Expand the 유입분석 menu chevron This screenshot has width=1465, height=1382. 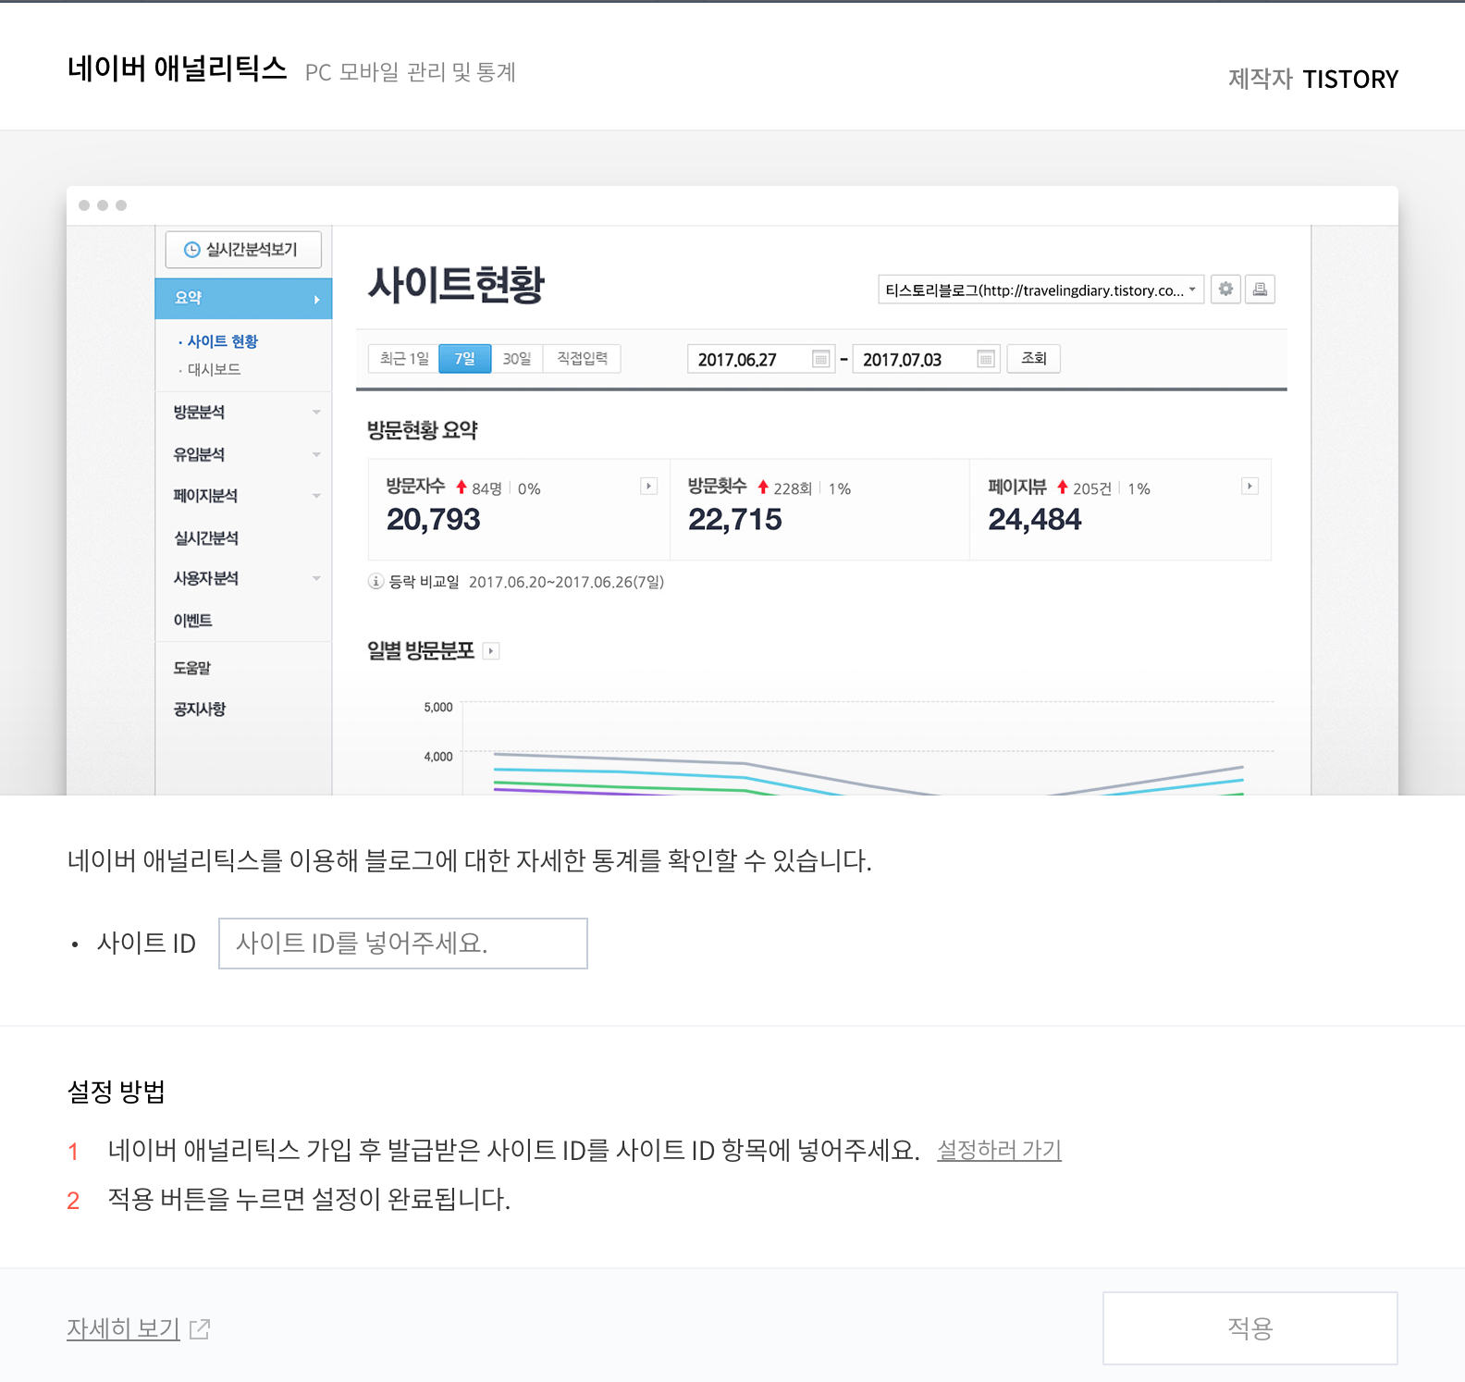point(316,454)
